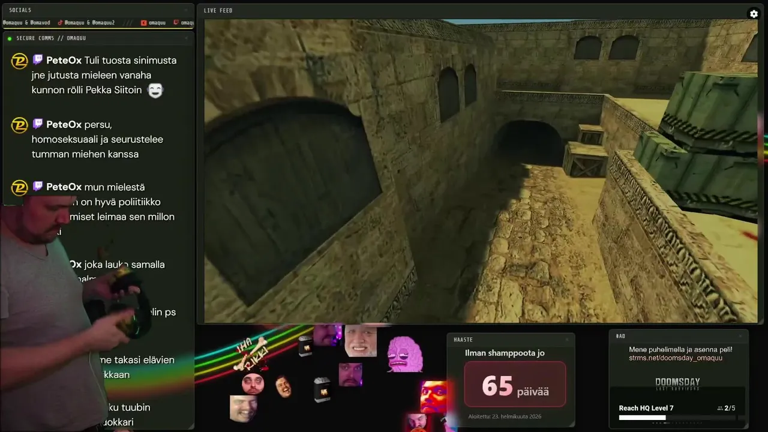
Task: Click the yellow badge on the 'Tuli tuosta' message
Action: tap(19, 61)
